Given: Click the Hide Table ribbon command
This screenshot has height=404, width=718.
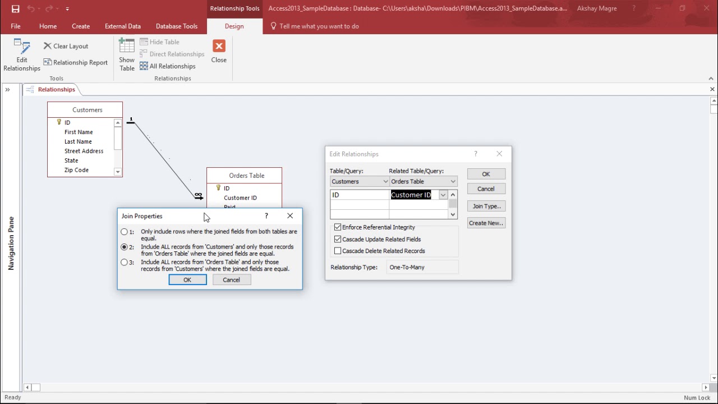Looking at the screenshot, I should point(160,42).
